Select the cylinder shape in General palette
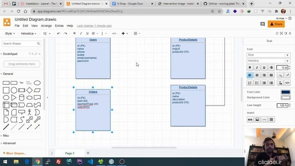This screenshot has height=166, width=295. pos(22,97)
